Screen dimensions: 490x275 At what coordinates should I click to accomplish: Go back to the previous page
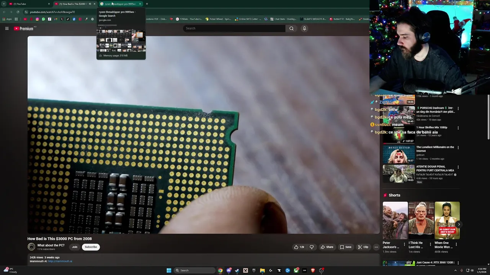point(4,12)
